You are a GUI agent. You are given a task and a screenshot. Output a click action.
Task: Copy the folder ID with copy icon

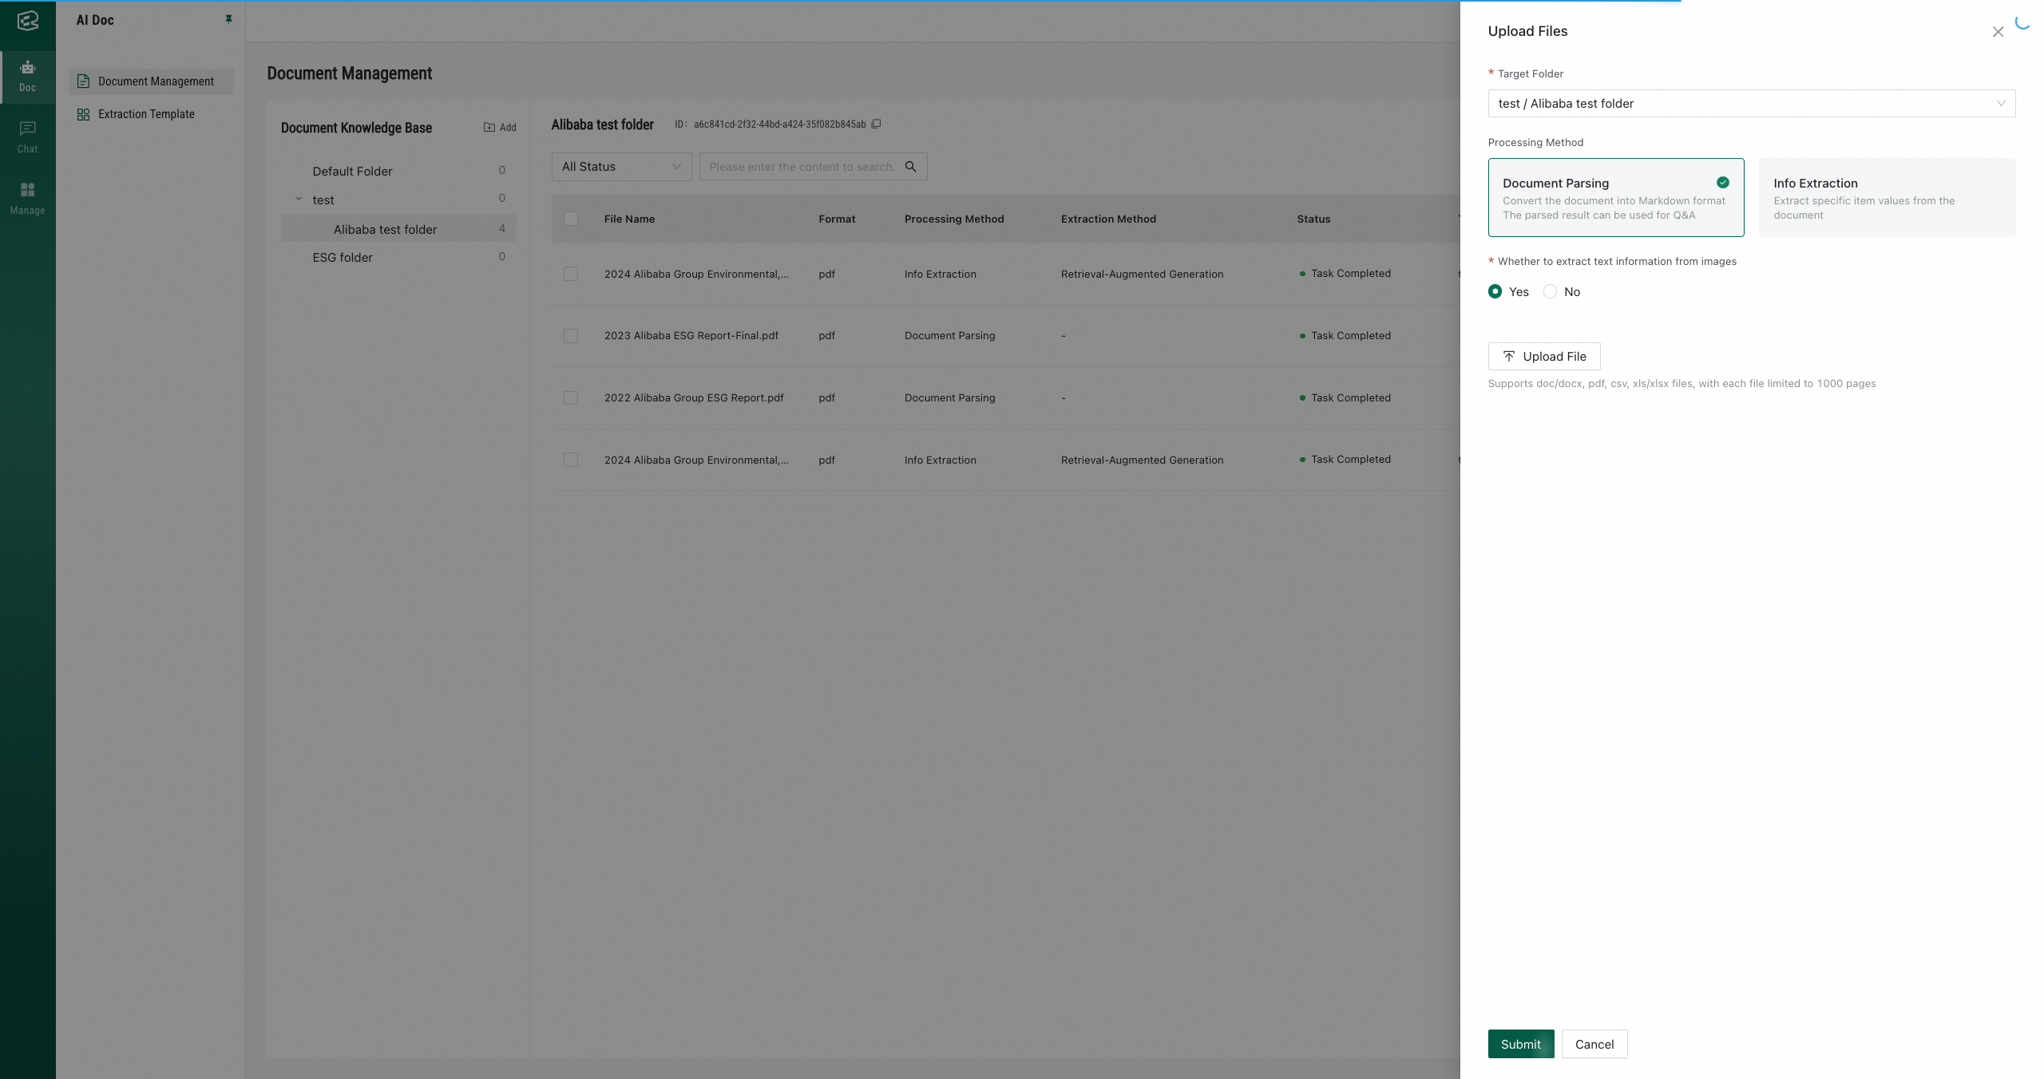click(x=876, y=124)
